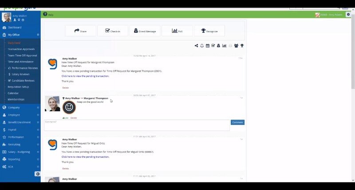Image resolution: width=355 pixels, height=190 pixels.
Task: Open the Recognize action with trophy
Action: (209, 31)
